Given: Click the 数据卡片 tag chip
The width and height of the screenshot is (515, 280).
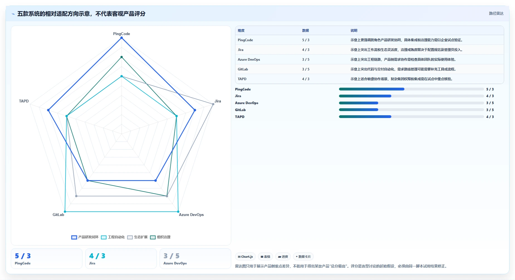Looking at the screenshot, I should tap(303, 257).
